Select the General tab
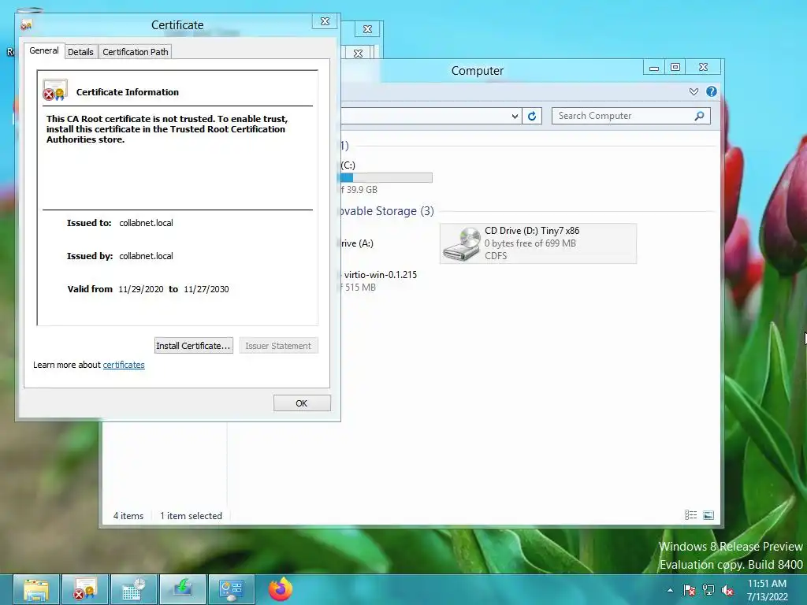807x605 pixels. pos(44,50)
